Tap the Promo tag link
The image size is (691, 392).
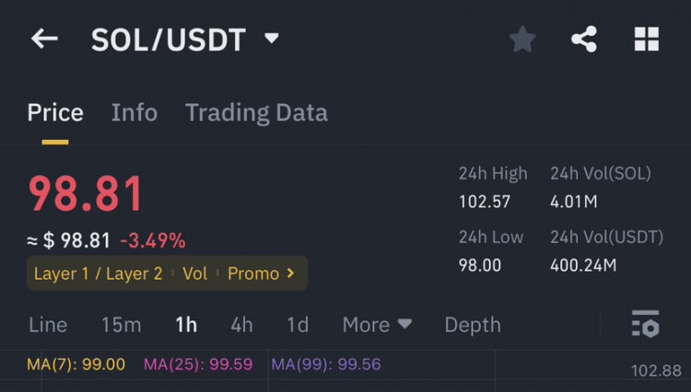coord(253,273)
